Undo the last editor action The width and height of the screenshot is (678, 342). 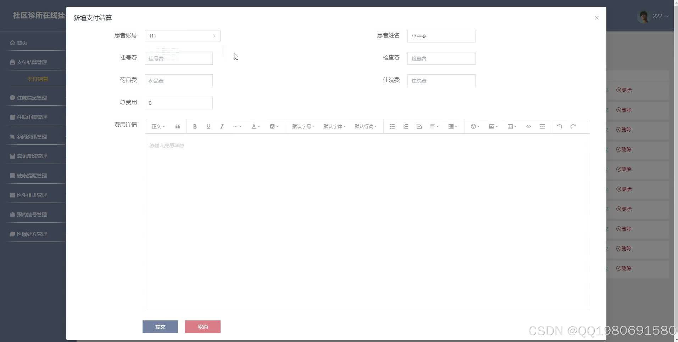560,126
